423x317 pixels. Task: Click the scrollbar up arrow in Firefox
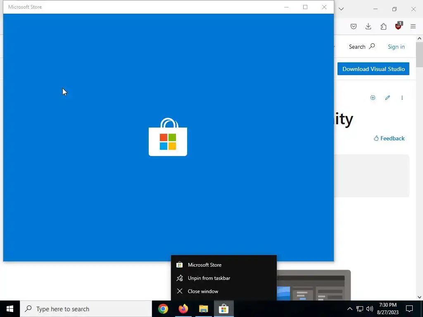click(419, 38)
